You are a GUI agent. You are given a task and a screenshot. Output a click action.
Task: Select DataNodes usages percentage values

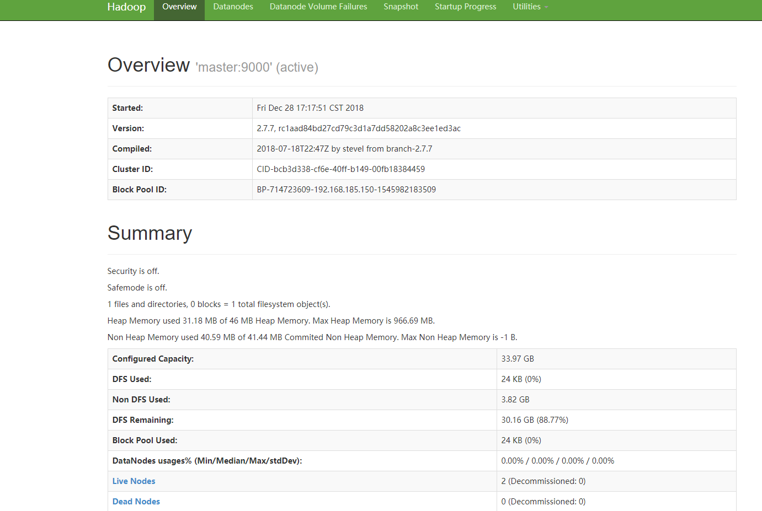pyautogui.click(x=558, y=461)
